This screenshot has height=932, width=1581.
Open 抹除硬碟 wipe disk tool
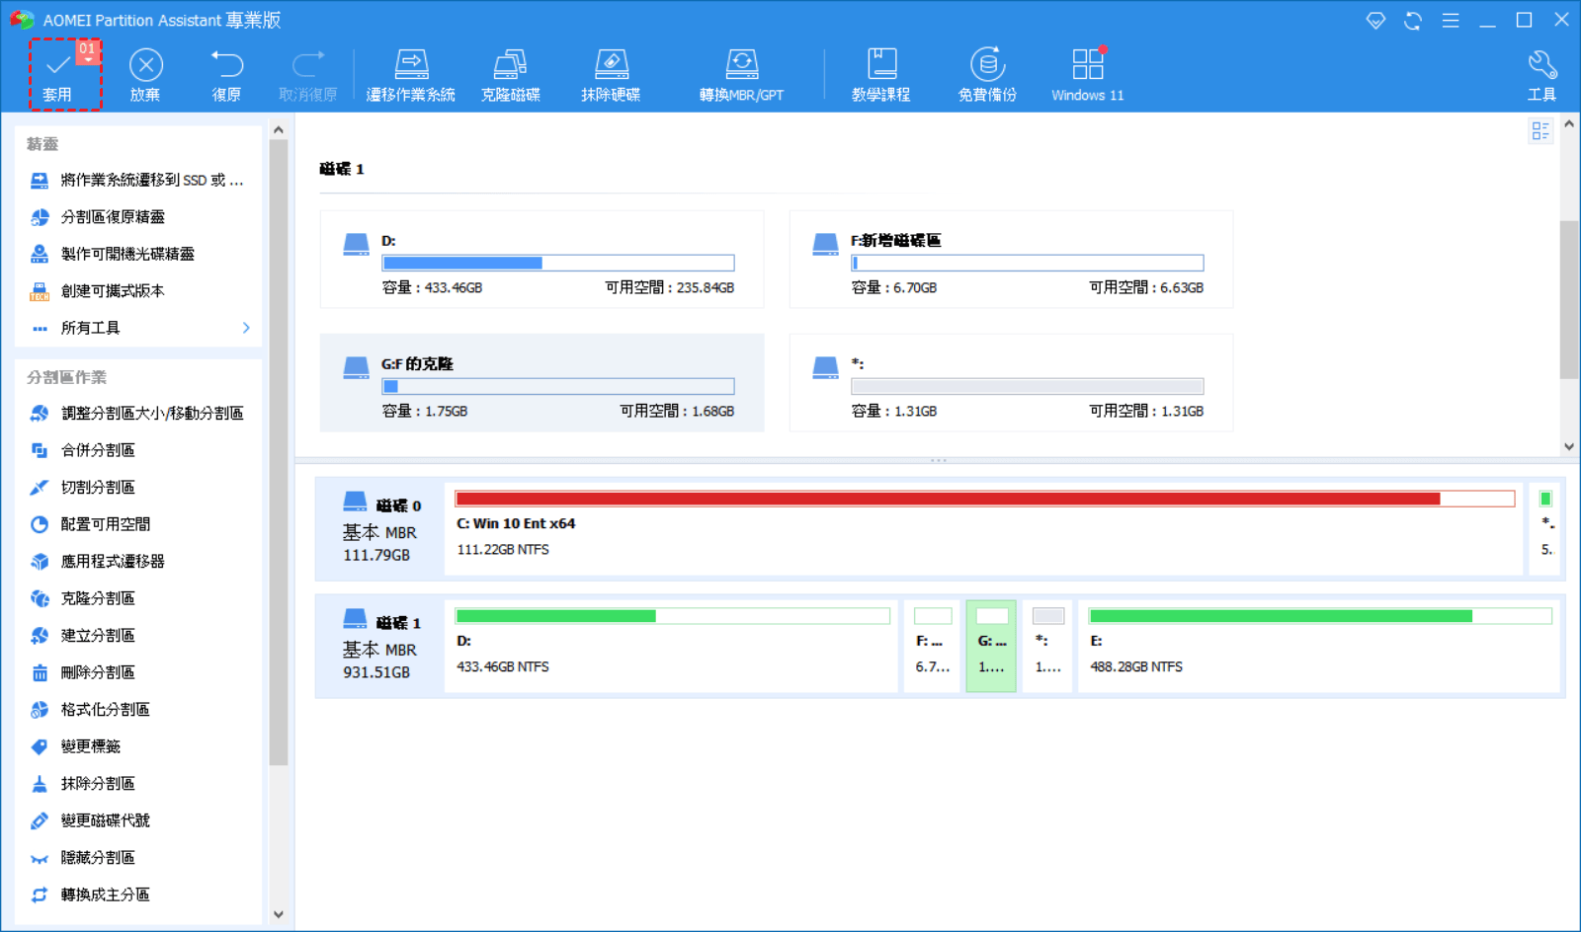pyautogui.click(x=611, y=75)
